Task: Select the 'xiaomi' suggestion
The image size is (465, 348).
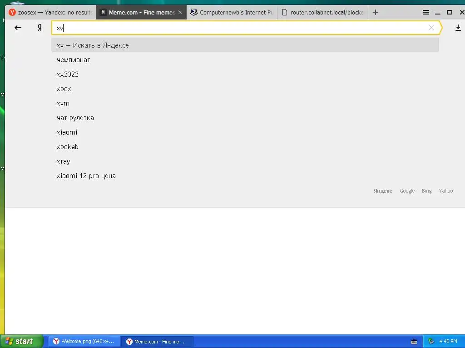Action: coord(245,132)
